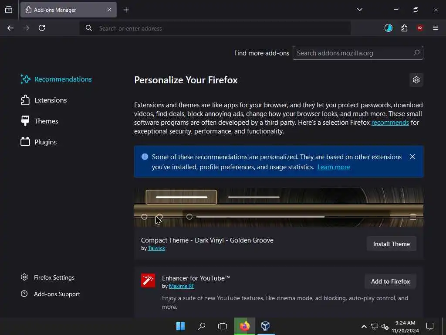Open the network tray icon

click(x=374, y=326)
